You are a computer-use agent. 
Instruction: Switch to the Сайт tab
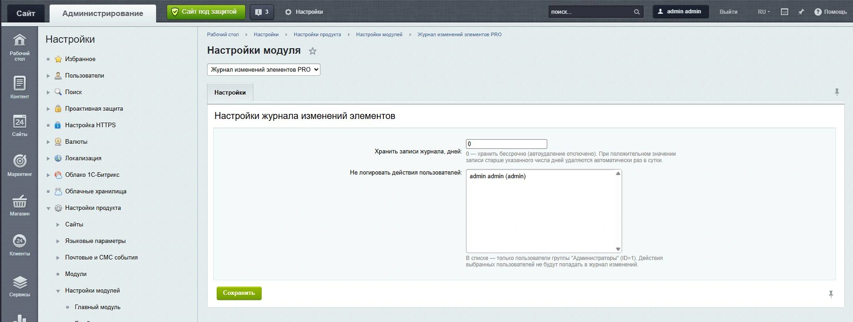pyautogui.click(x=26, y=13)
